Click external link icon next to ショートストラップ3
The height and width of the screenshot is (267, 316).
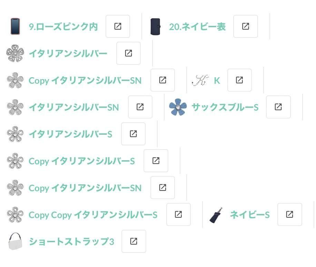pyautogui.click(x=134, y=242)
